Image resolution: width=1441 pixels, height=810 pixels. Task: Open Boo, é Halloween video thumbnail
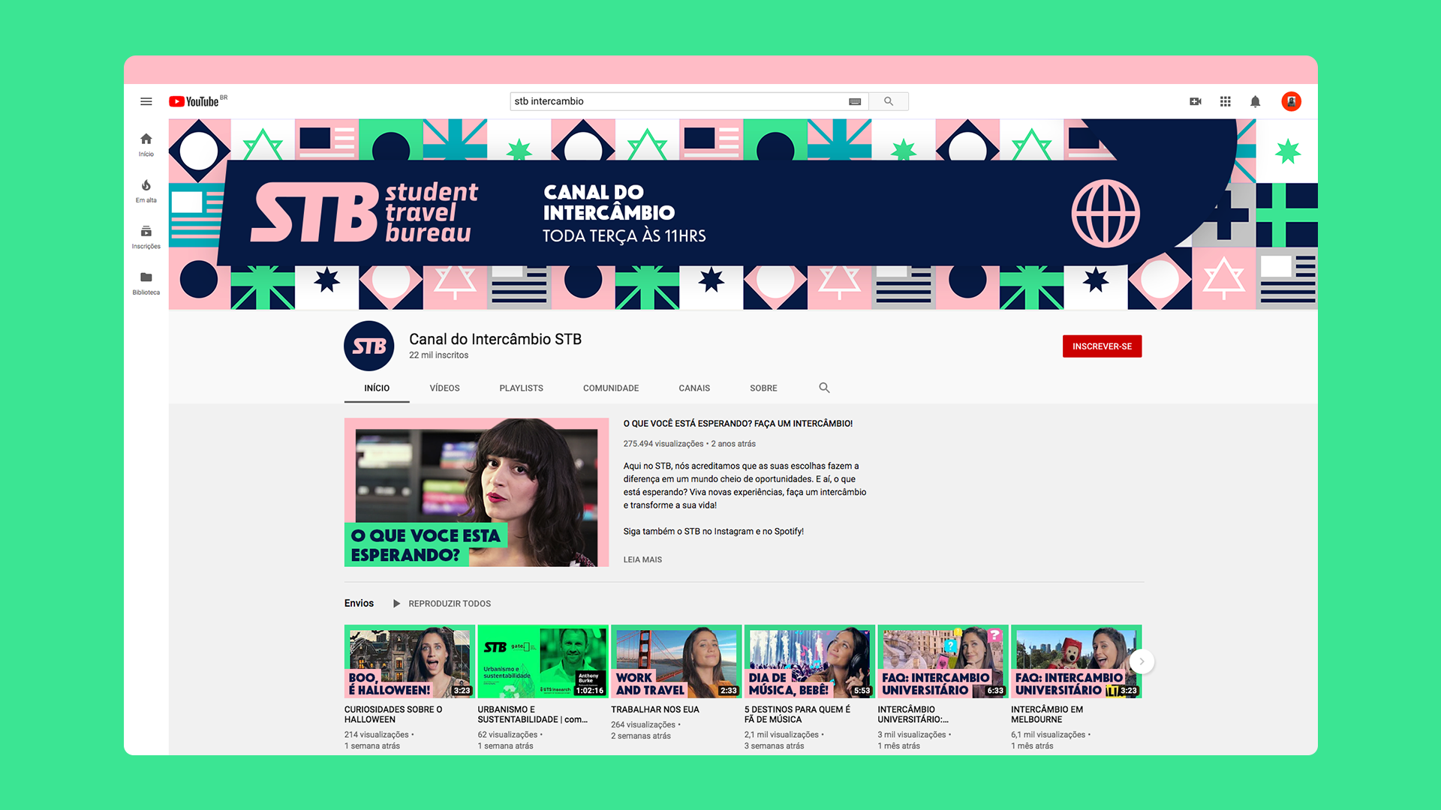(409, 661)
